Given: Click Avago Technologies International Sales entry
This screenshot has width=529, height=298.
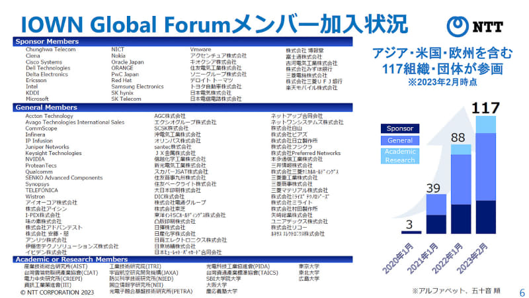Looking at the screenshot, I should click(75, 123).
